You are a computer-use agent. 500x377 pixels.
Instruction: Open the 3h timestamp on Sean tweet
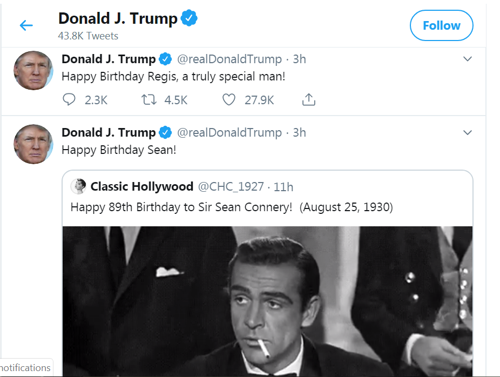coord(299,132)
